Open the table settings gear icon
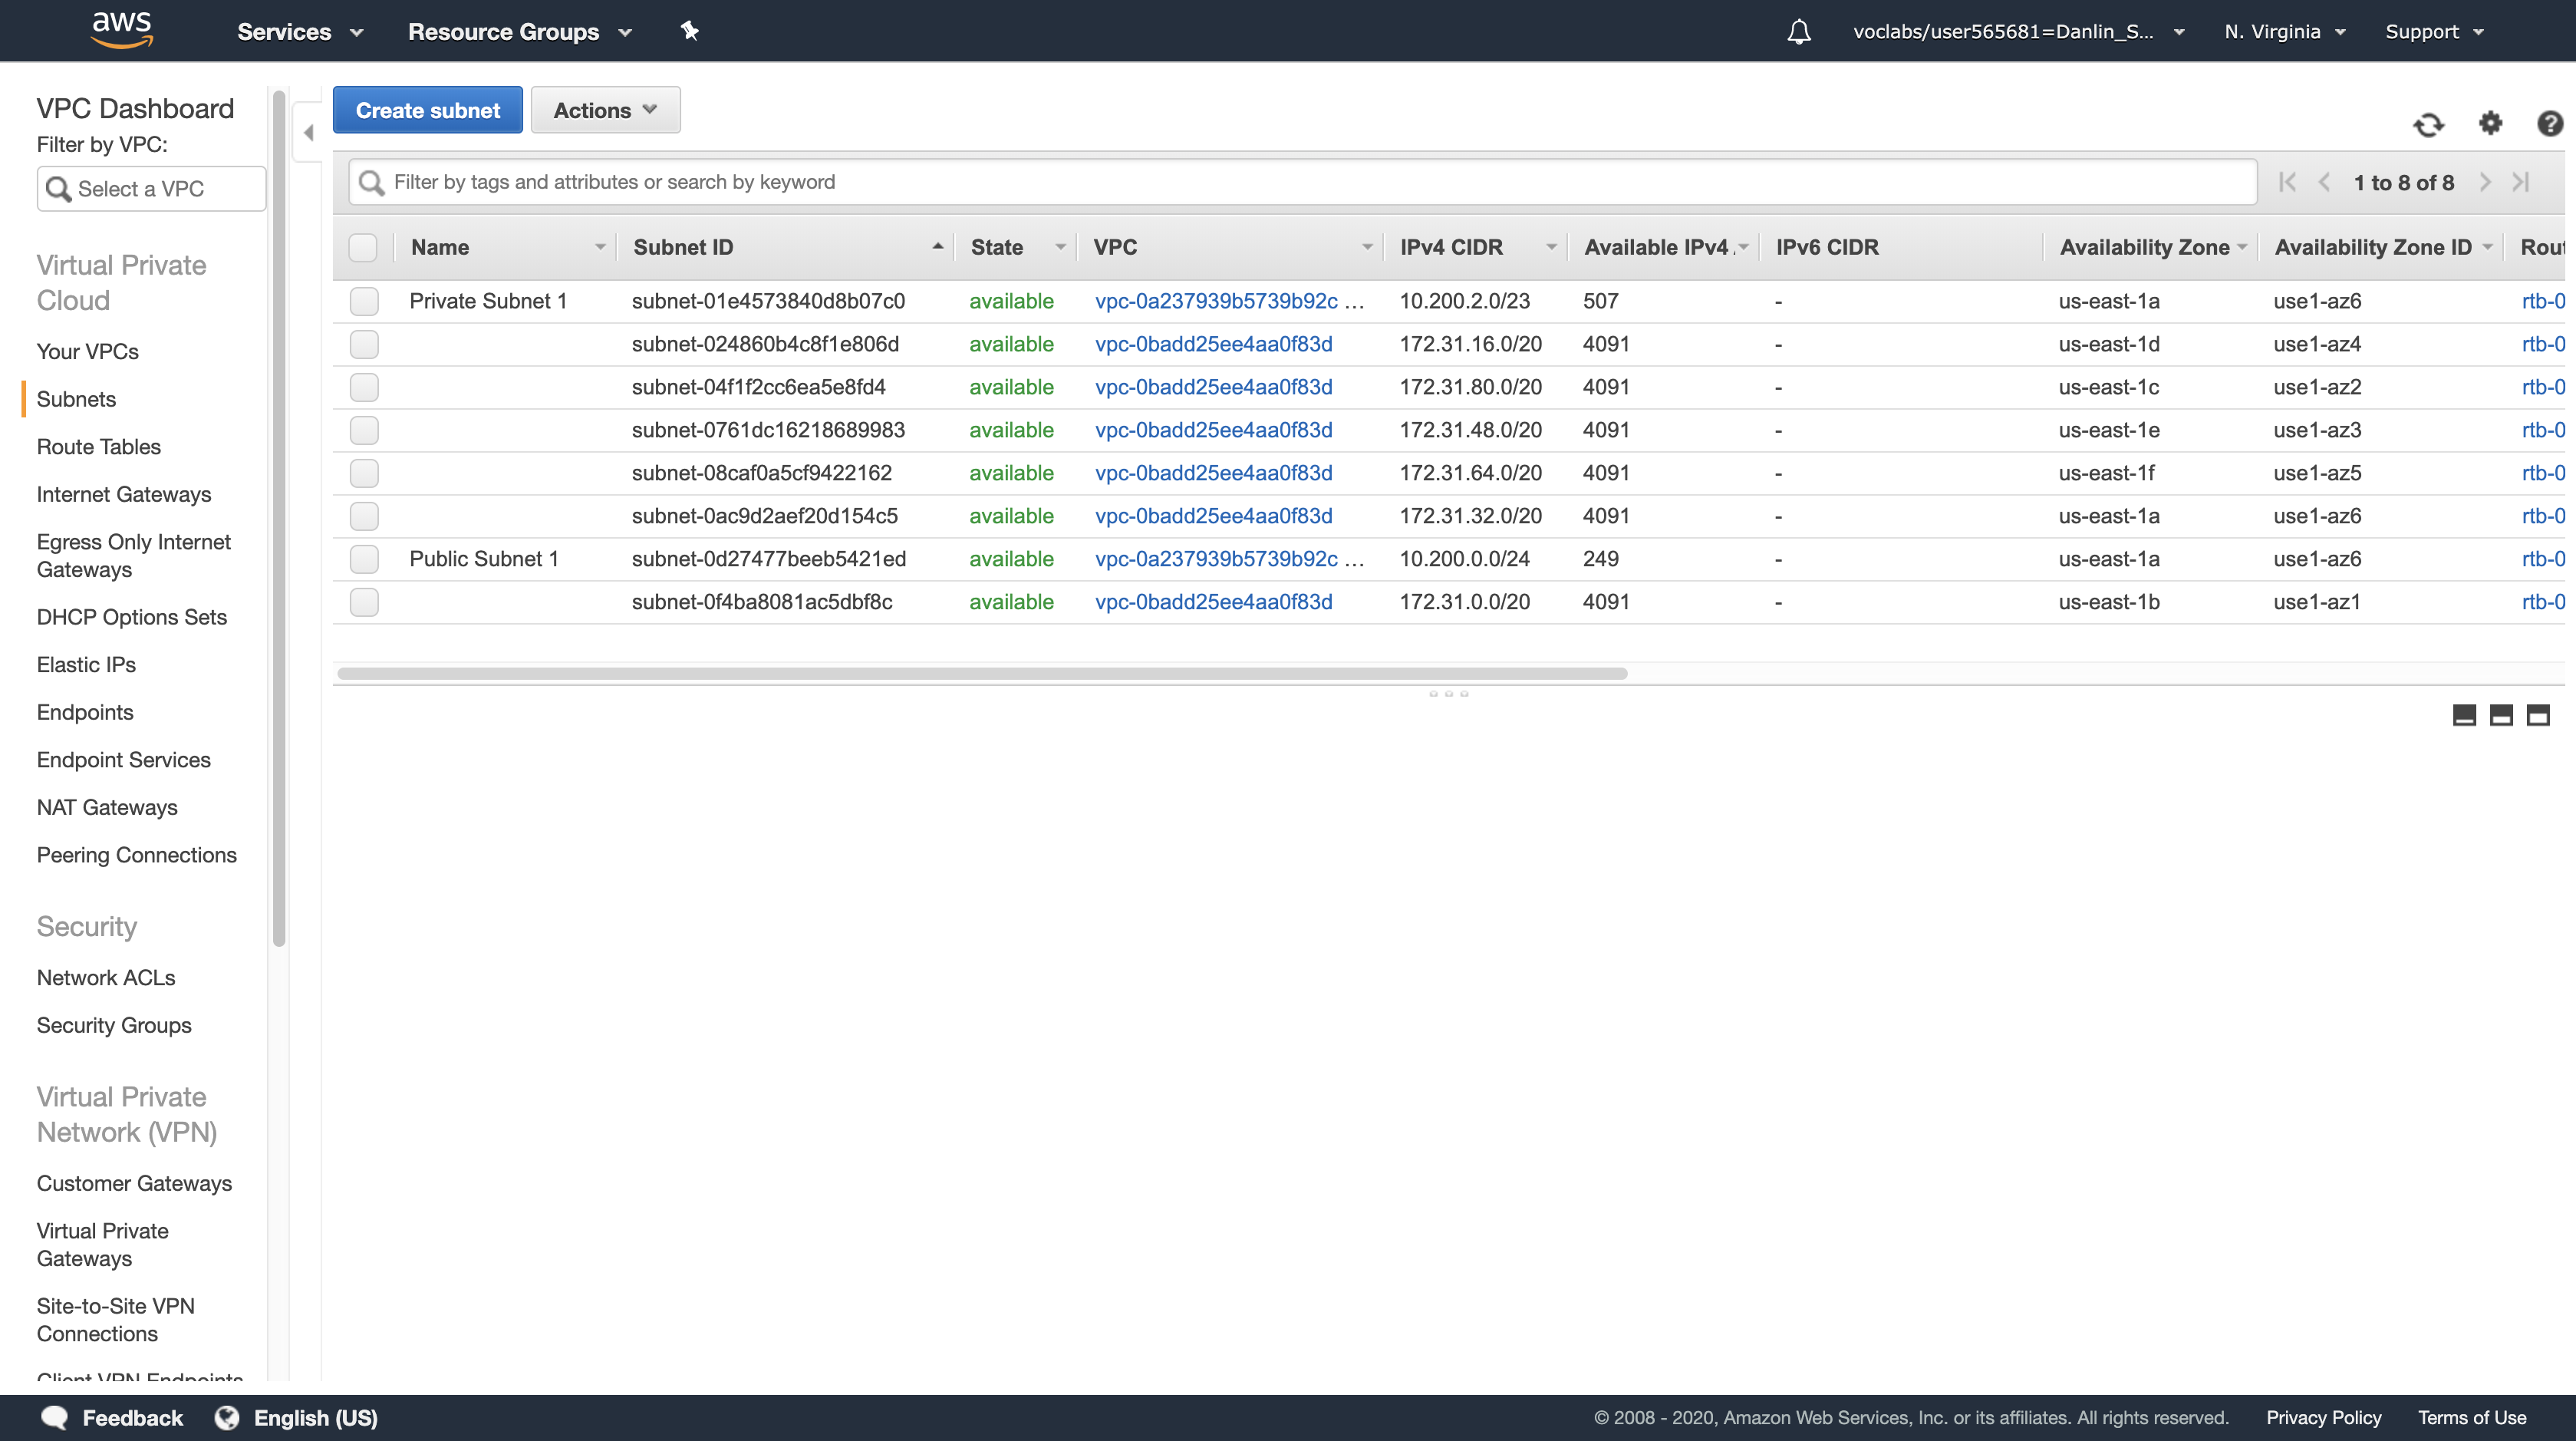2576x1441 pixels. coord(2490,123)
